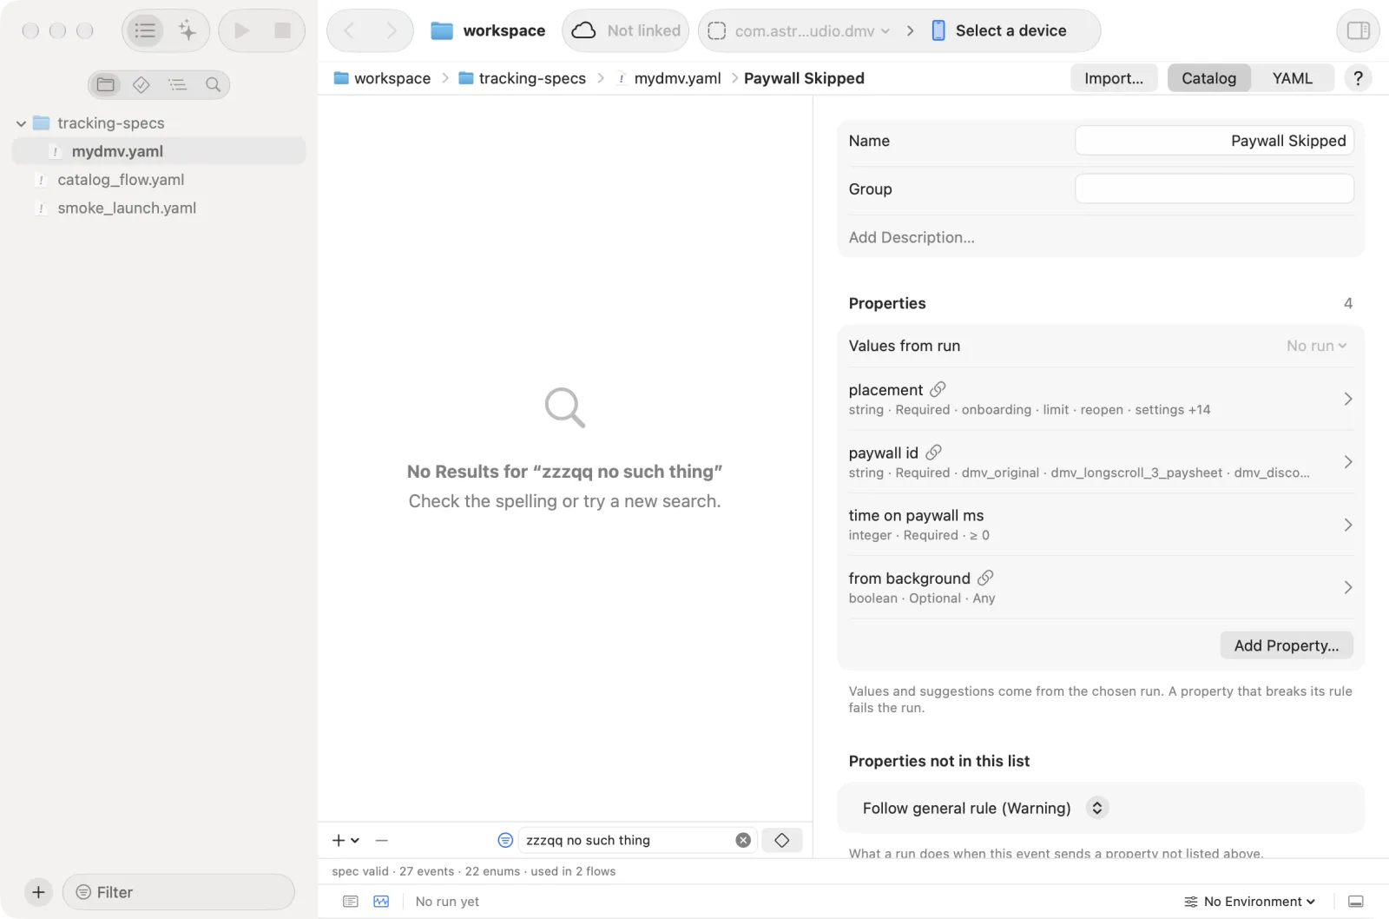Stop the run with the stop button
The width and height of the screenshot is (1389, 919).
[282, 31]
